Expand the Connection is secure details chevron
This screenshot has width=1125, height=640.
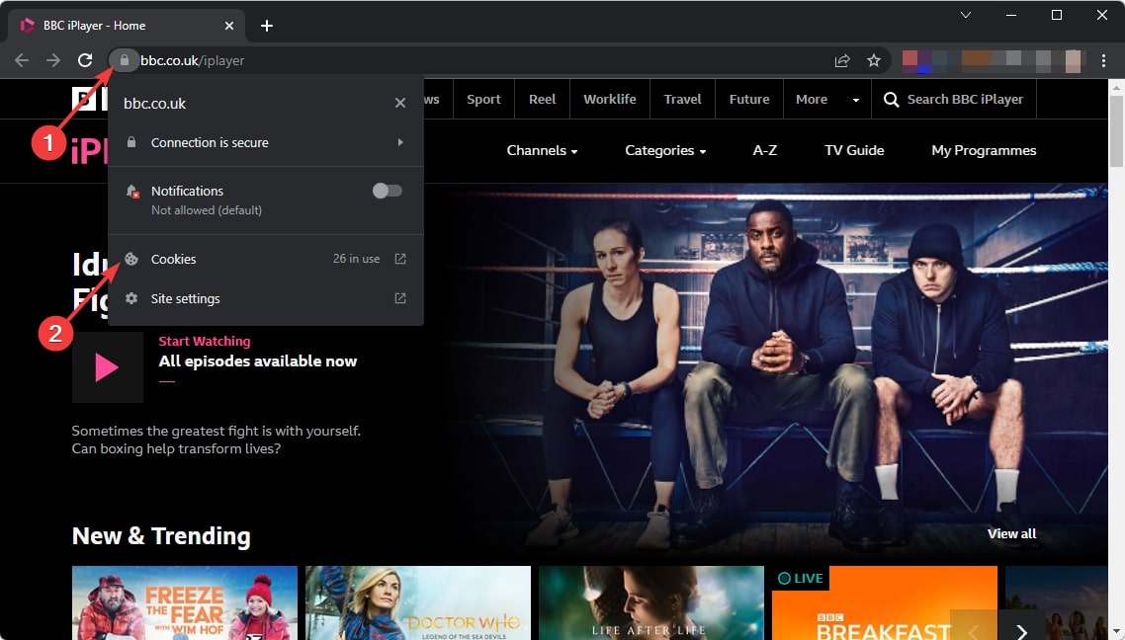coord(400,142)
